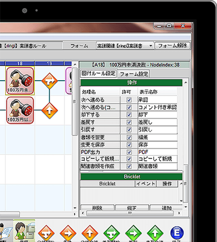Click the Bricklet column header in Bricklet list
The image size is (217, 242).
coord(107,184)
